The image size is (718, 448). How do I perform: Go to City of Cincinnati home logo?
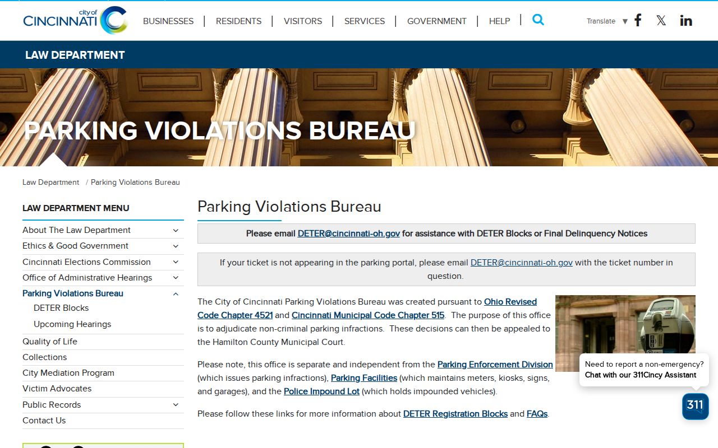(75, 20)
